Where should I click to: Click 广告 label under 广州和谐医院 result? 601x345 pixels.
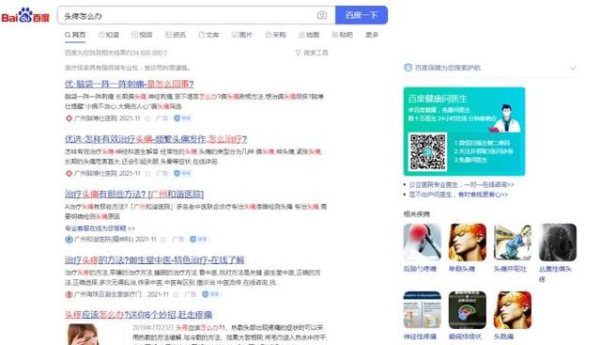177,239
